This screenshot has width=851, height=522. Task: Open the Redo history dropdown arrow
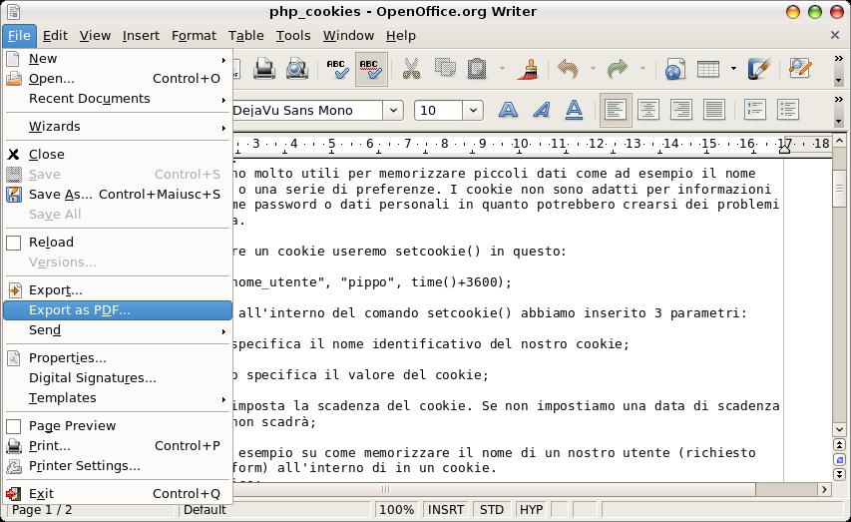click(642, 69)
